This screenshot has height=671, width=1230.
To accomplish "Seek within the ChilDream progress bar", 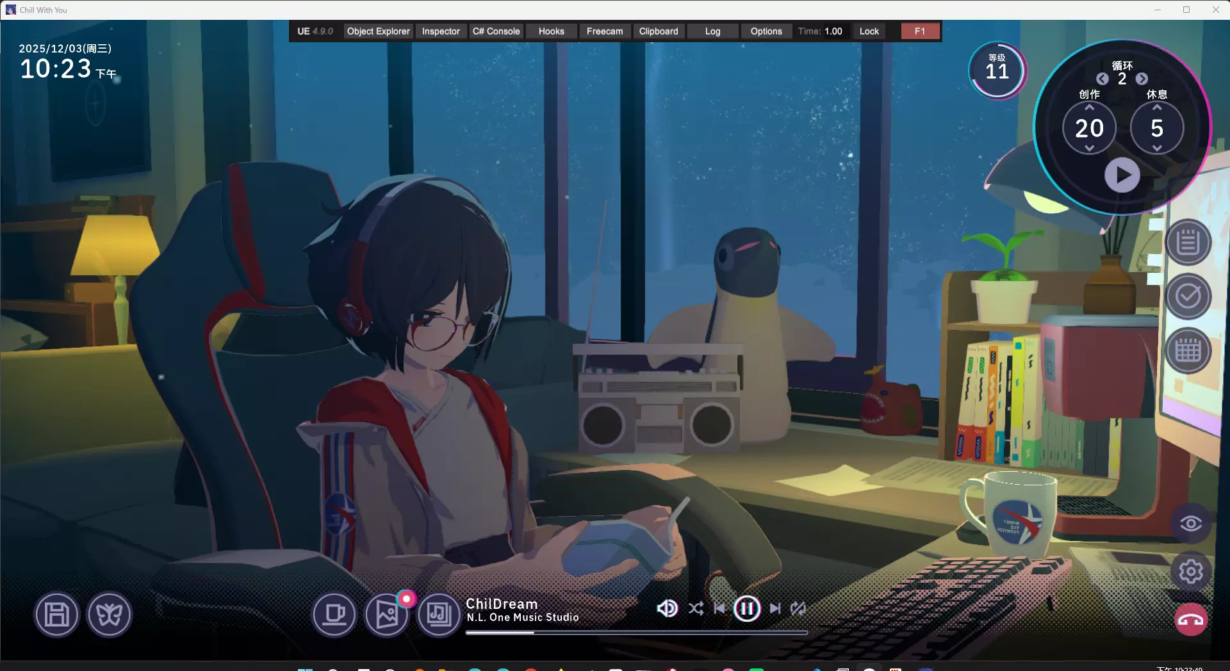I will 636,633.
